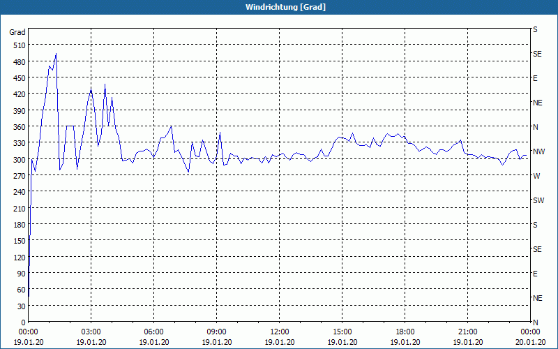Select the "19.01.20" date under 15:00
The image size is (558, 349).
coord(342,342)
